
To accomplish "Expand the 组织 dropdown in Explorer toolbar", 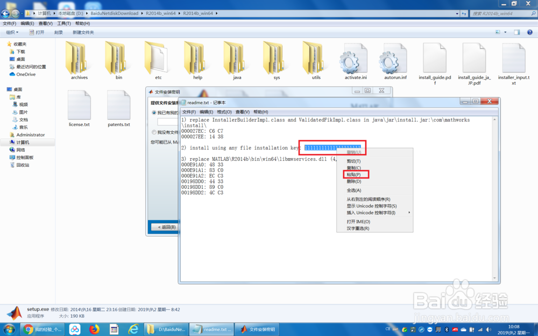I will point(12,32).
